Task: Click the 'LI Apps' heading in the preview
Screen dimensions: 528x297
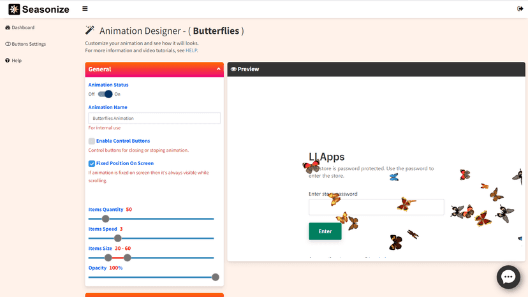Action: pos(326,157)
